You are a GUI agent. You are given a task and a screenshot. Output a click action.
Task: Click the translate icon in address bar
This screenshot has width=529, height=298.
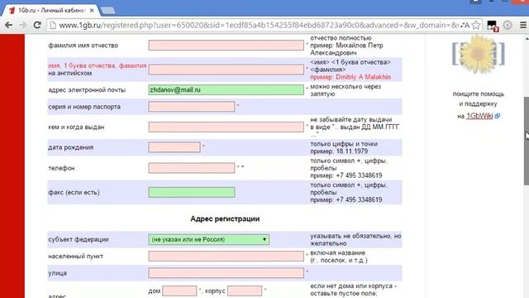(465, 25)
